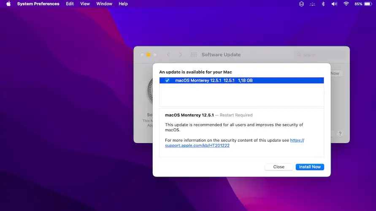Open the volume control in menu bar

[x=334, y=4]
